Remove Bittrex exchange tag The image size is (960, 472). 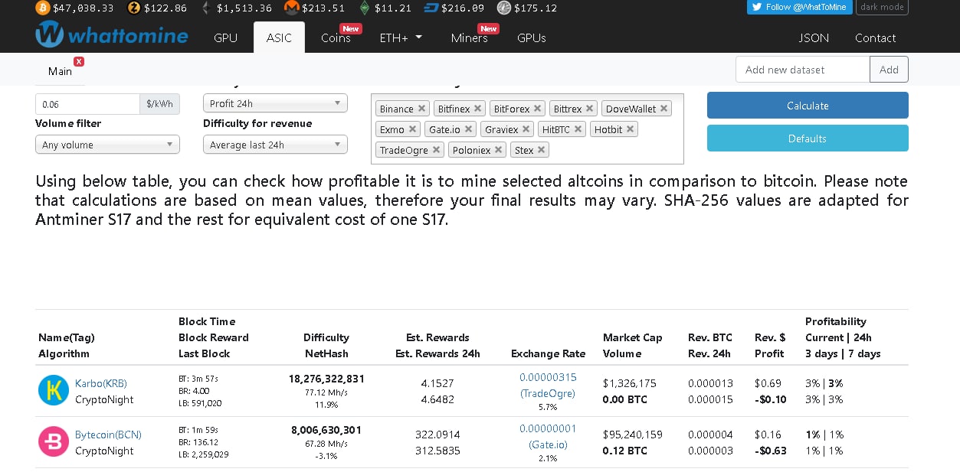point(590,109)
